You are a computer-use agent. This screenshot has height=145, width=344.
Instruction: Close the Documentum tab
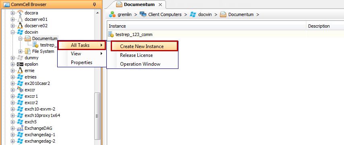click(160, 4)
